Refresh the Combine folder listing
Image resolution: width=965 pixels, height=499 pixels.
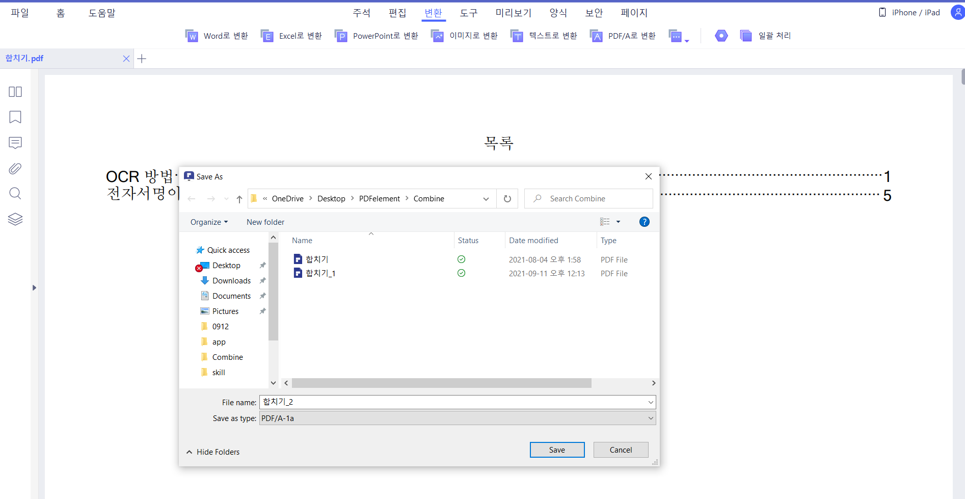click(507, 199)
